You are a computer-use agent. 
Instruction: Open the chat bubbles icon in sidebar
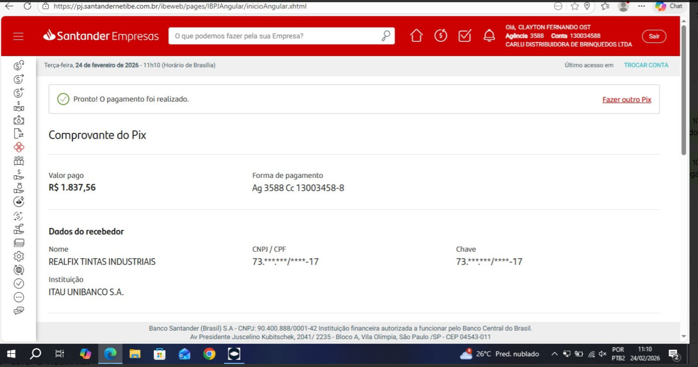pos(19,310)
